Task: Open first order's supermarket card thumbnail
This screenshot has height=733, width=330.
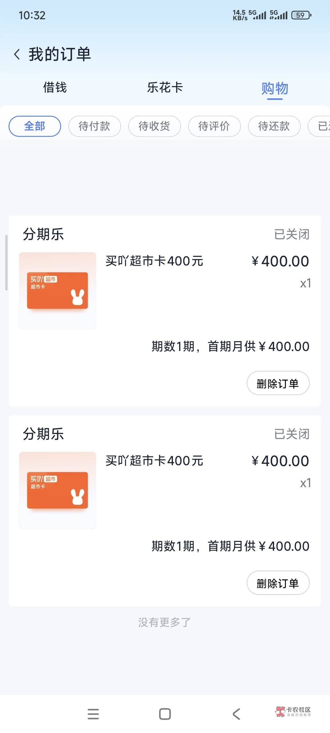Action: tap(57, 290)
